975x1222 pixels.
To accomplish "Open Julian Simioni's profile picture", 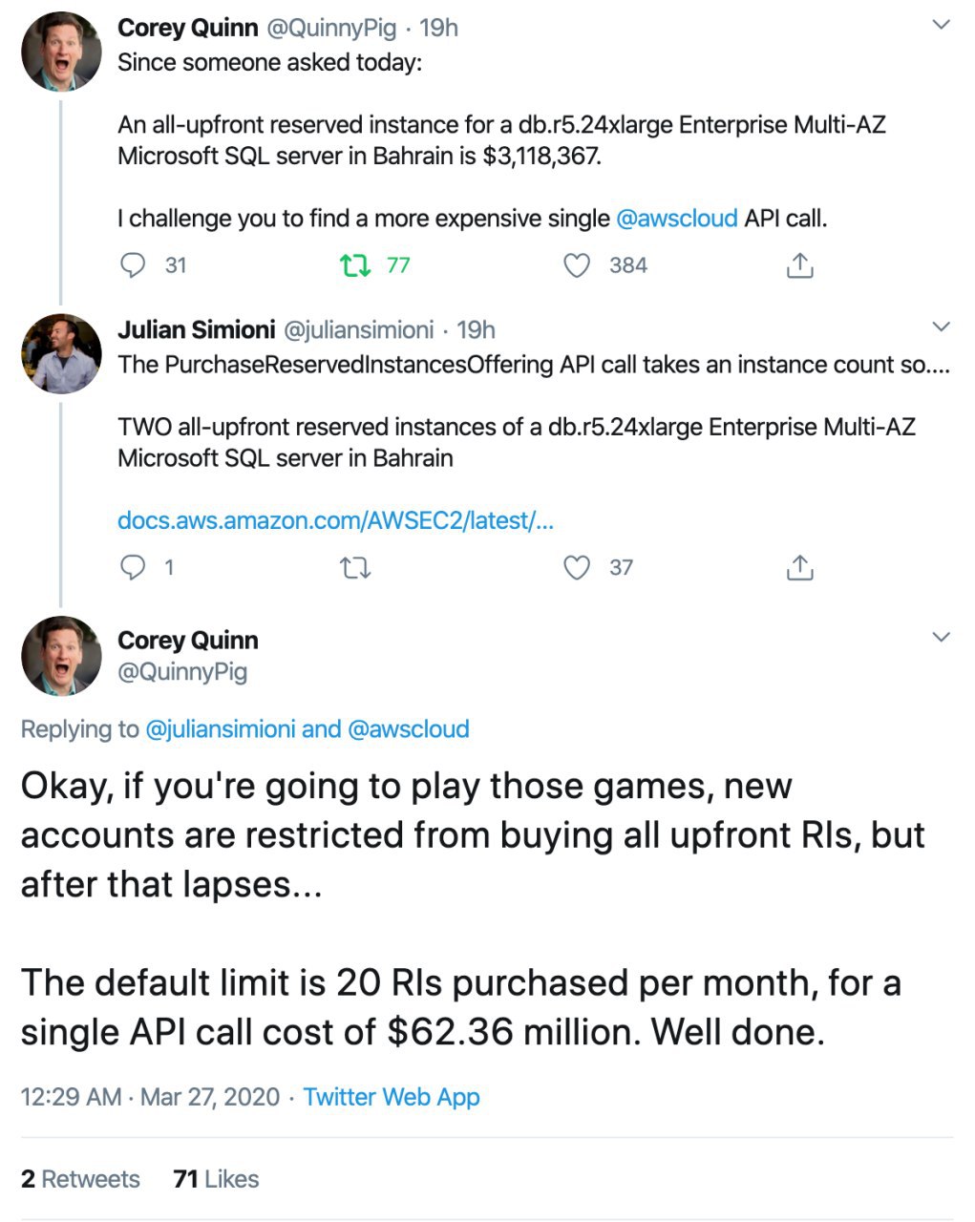I will 61,354.
